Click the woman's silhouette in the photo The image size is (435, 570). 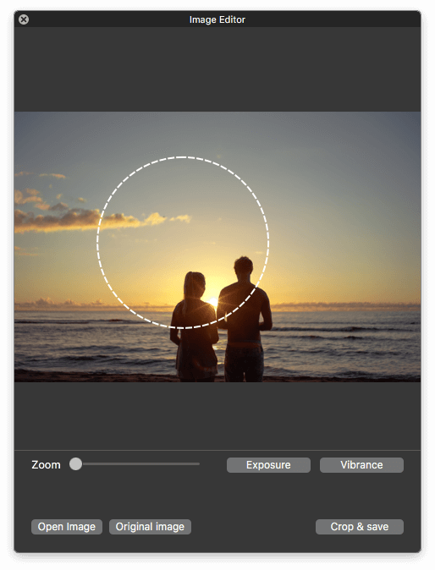pos(195,327)
